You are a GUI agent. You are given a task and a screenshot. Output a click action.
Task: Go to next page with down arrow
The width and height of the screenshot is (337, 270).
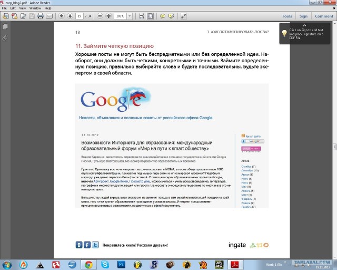(x=69, y=16)
